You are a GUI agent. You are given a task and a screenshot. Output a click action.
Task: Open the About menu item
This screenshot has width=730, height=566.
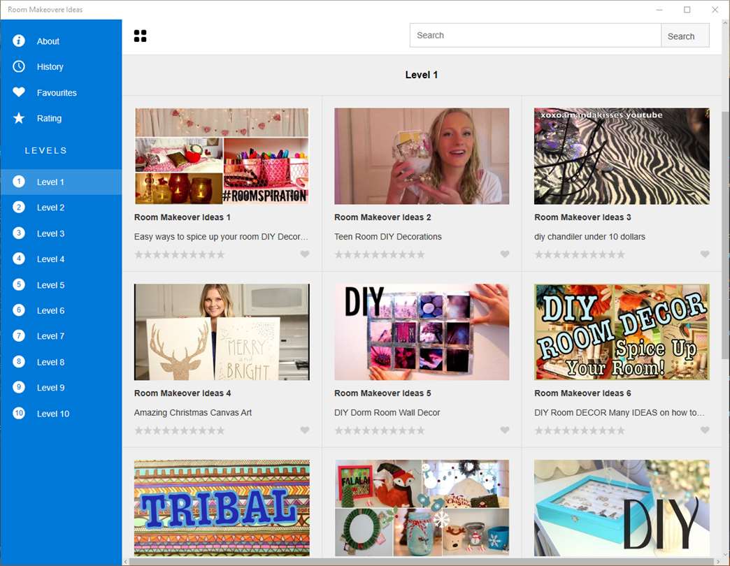click(x=61, y=41)
